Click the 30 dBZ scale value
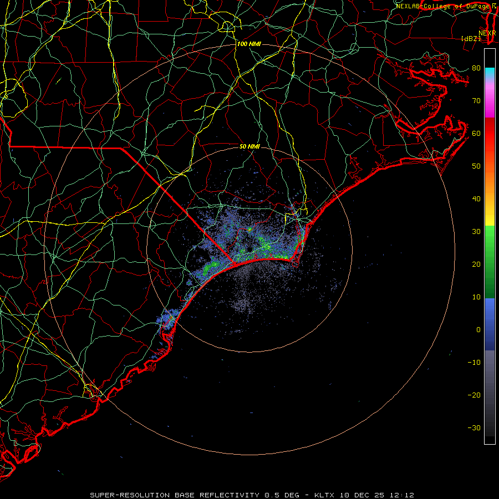The height and width of the screenshot is (499, 499). coord(476,231)
